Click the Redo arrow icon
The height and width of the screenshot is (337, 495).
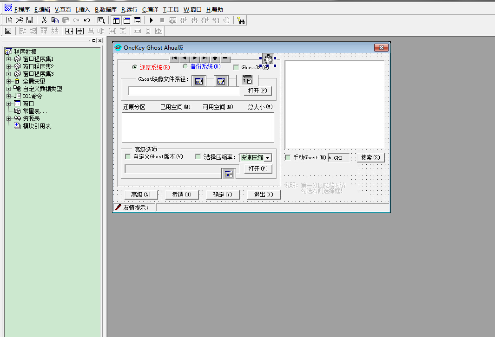tap(76, 20)
